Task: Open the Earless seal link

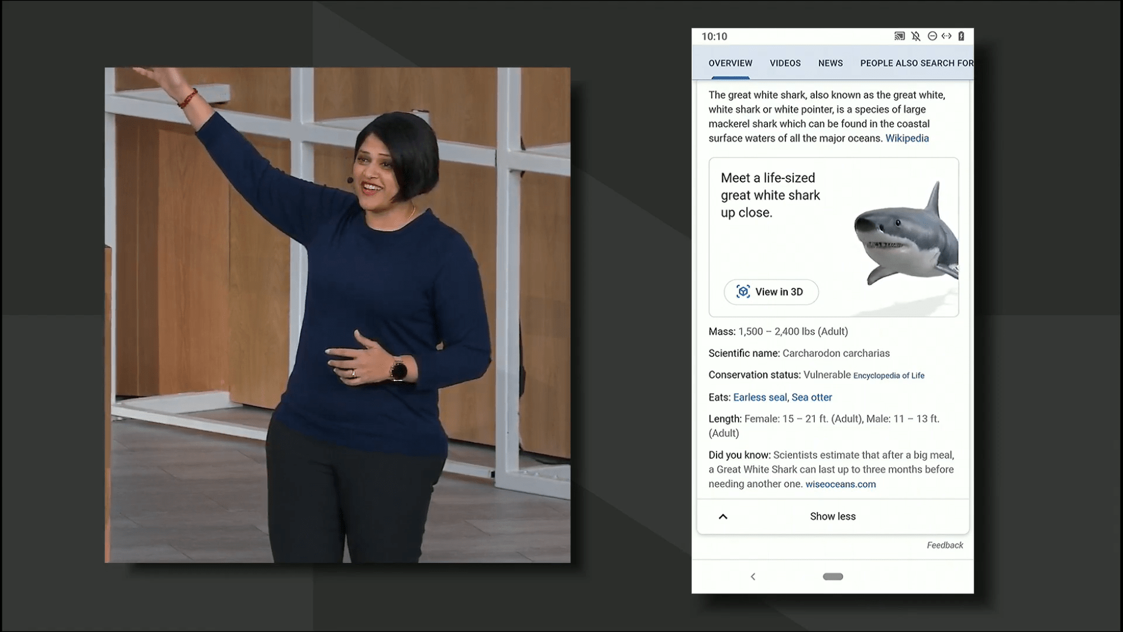Action: (760, 397)
